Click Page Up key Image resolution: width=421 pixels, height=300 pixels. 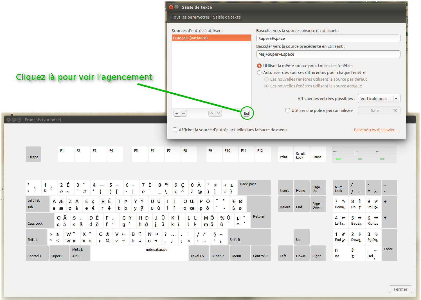pos(318,188)
